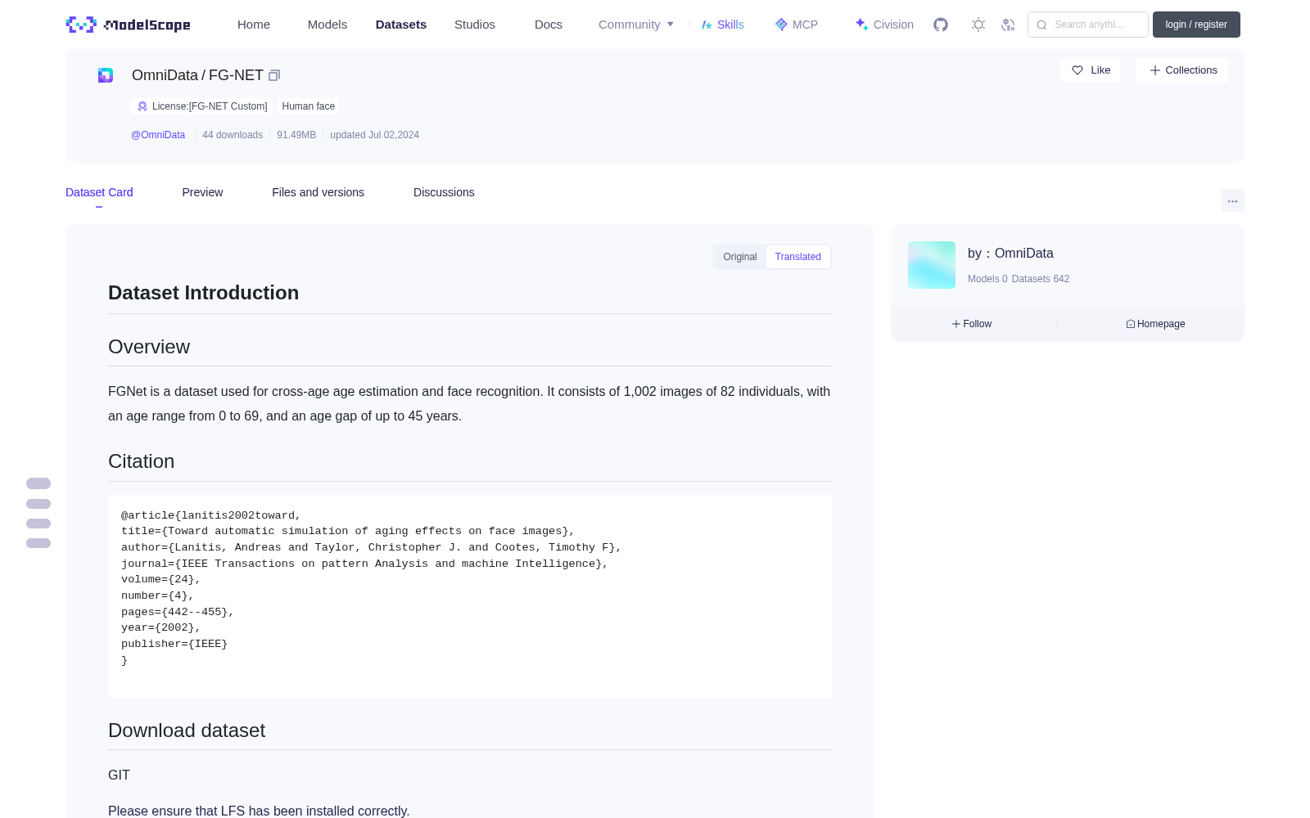The image size is (1310, 818).
Task: Click the '@article{lanitis2002toward,' citation line
Action: point(211,515)
